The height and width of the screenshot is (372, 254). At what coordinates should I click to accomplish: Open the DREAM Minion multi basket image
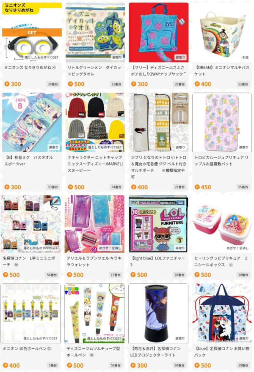coord(222,33)
